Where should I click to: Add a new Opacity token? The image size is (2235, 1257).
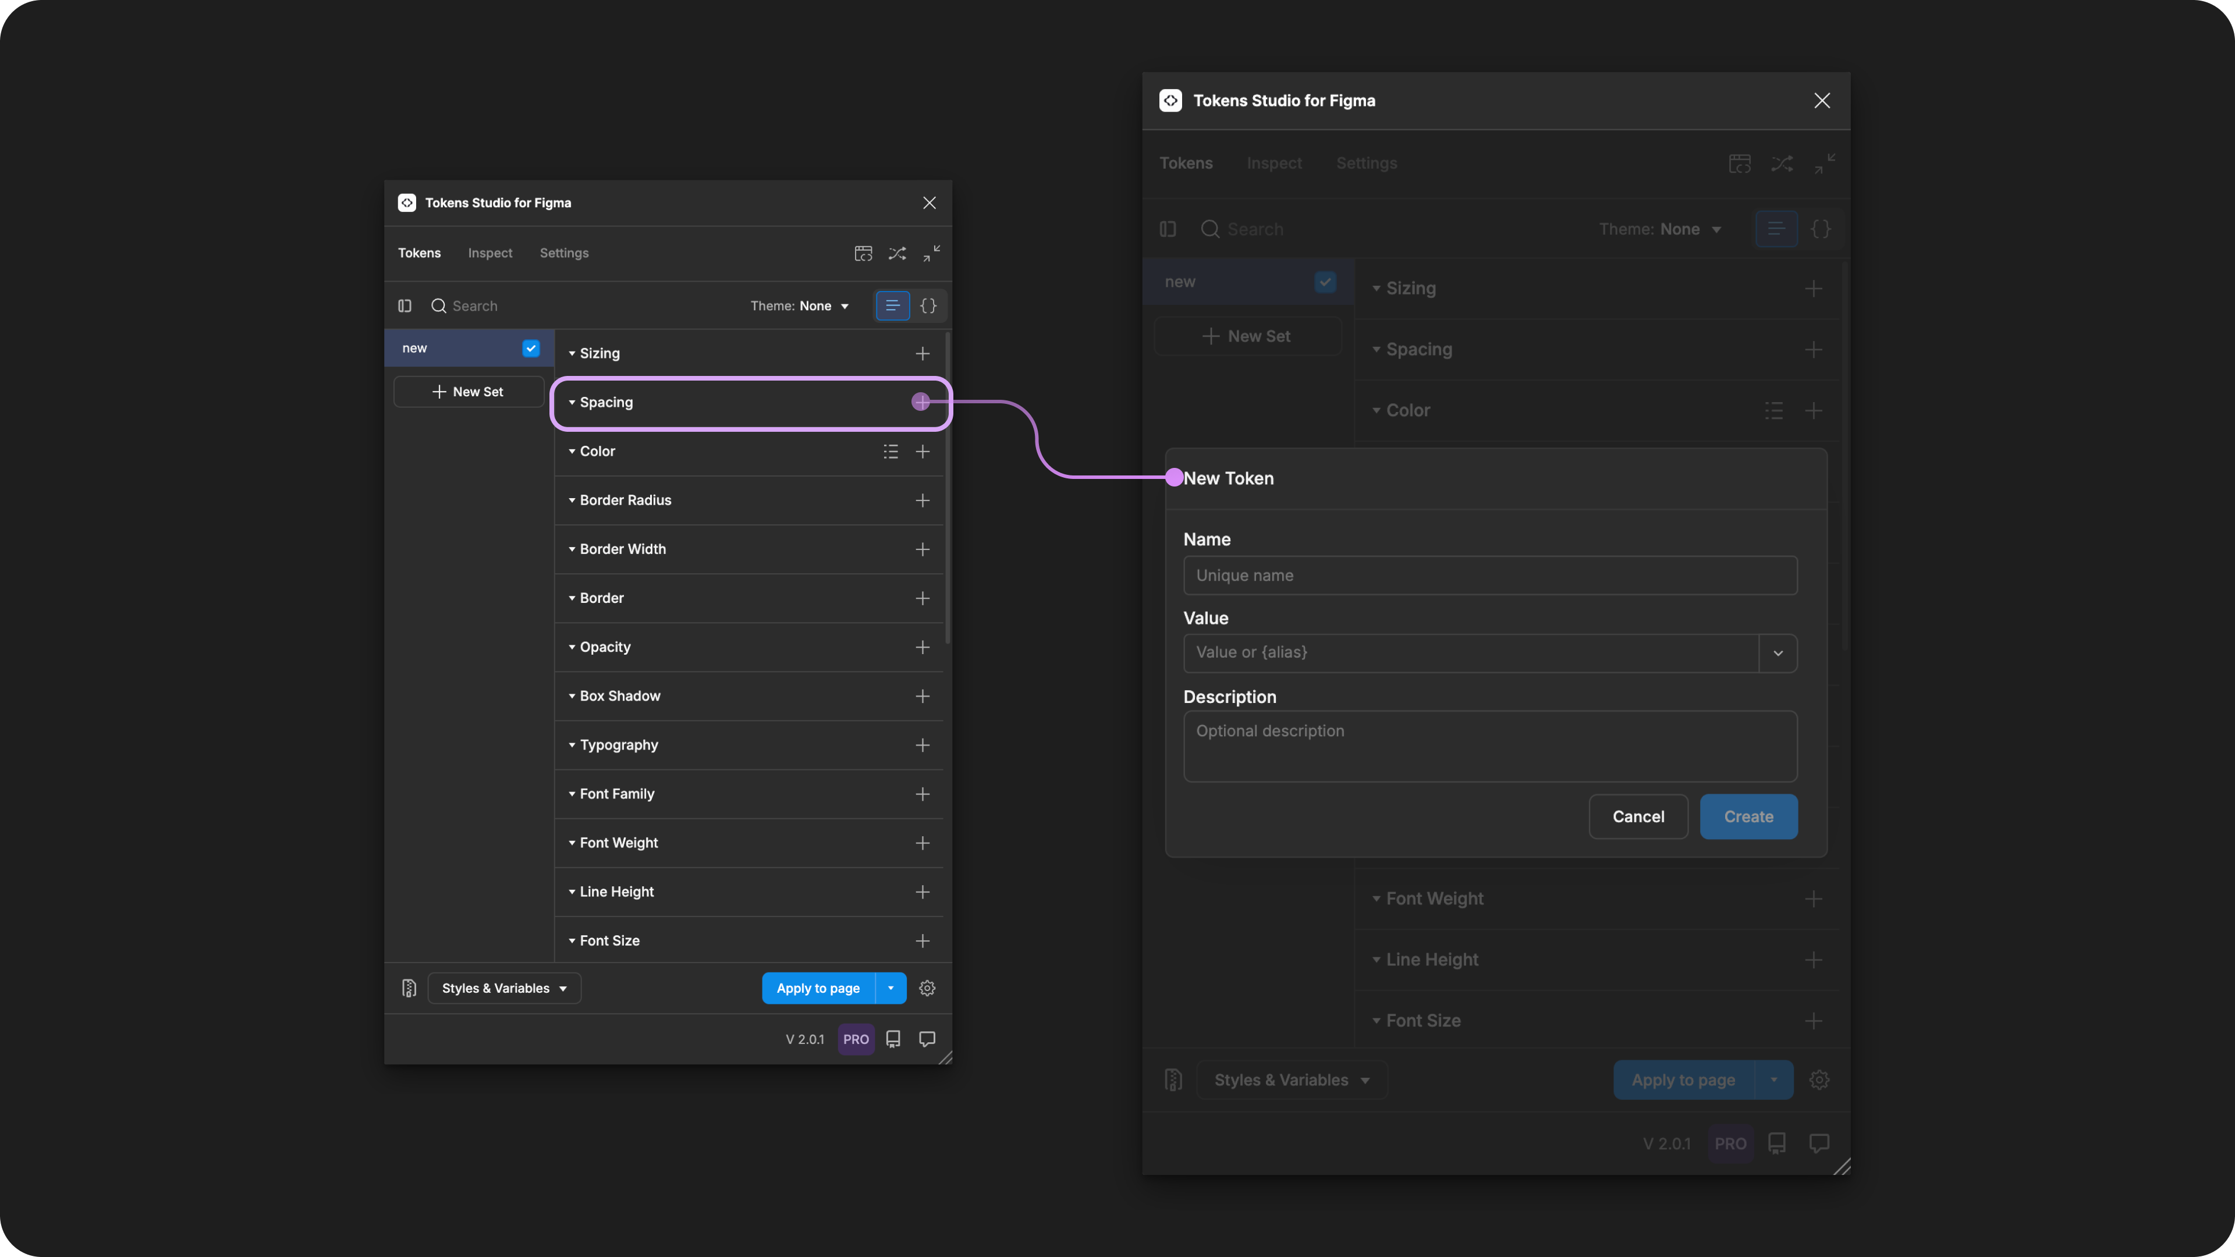click(x=923, y=647)
